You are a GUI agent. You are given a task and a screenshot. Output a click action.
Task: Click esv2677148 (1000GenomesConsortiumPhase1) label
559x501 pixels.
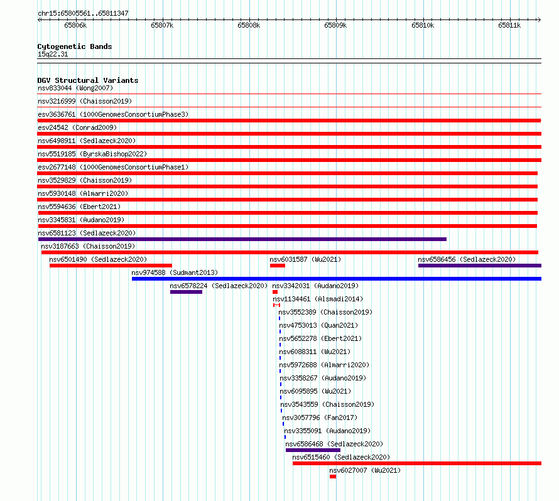(x=113, y=167)
